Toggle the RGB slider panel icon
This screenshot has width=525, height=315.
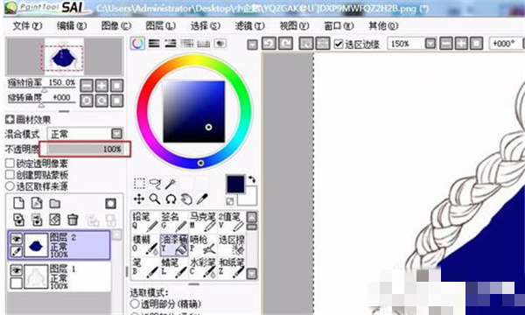click(154, 44)
